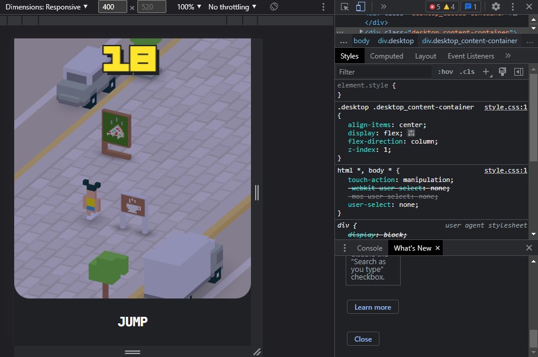Open the rendering emulation paintbrush icon
The width and height of the screenshot is (538, 357).
coord(502,72)
